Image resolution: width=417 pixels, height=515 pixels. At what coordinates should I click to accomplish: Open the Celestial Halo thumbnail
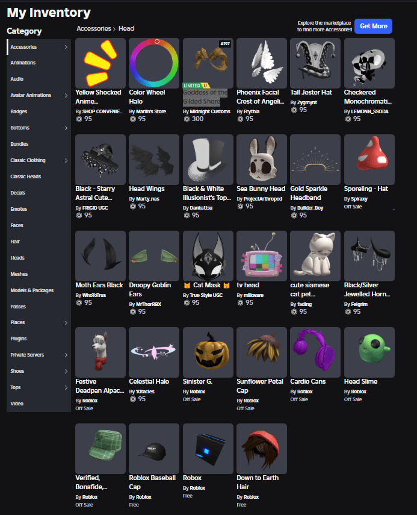[x=154, y=352]
